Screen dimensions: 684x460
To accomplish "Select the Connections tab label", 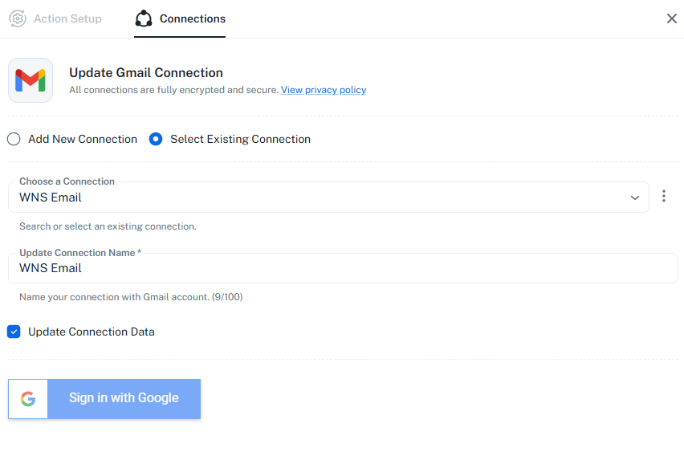I will coord(193,18).
